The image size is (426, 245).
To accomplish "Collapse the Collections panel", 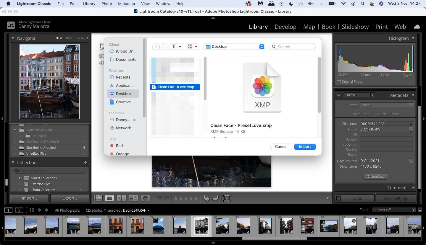I will [13, 162].
